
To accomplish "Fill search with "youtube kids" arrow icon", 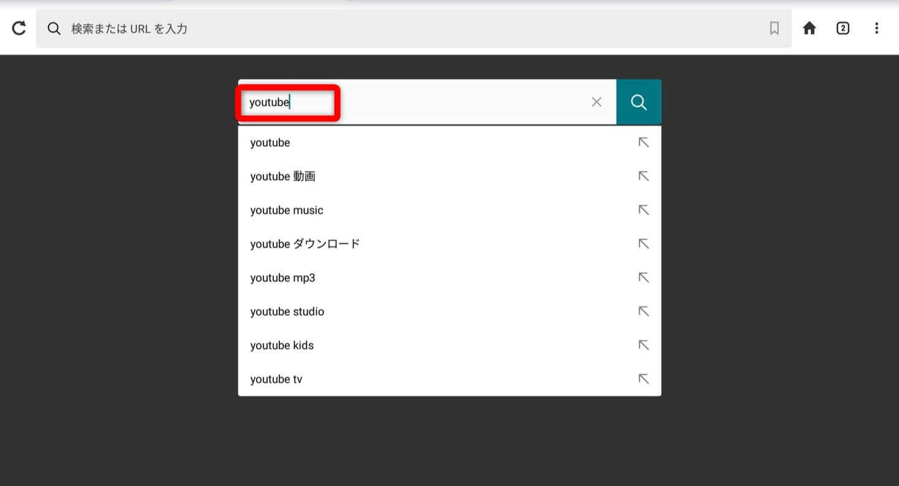I will [643, 345].
